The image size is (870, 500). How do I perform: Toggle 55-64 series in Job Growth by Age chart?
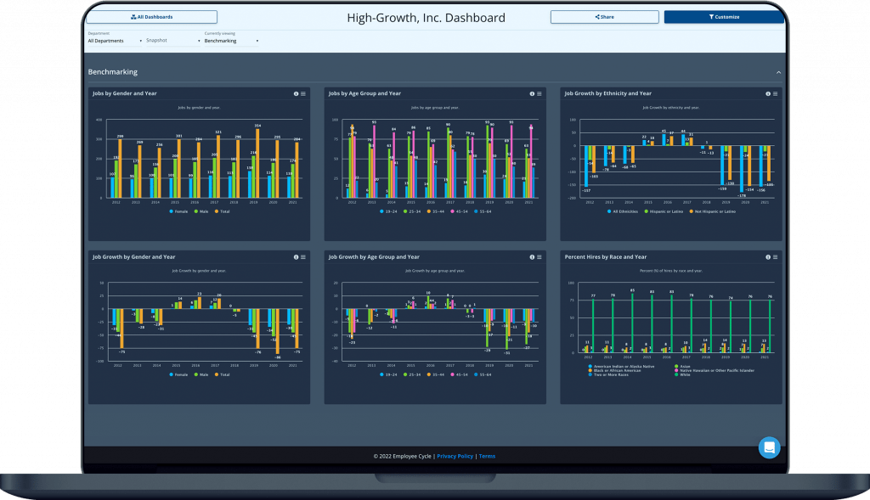[x=483, y=374]
